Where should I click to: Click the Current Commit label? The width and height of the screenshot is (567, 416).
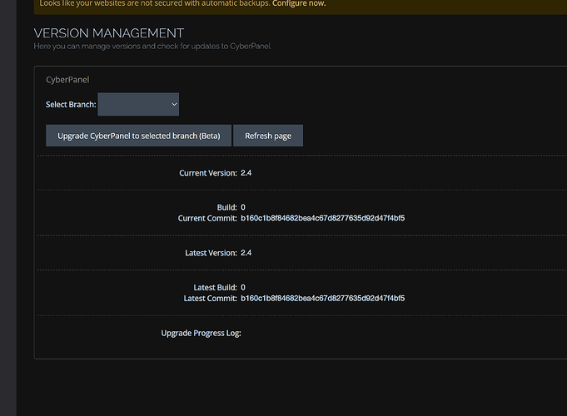[x=207, y=218]
